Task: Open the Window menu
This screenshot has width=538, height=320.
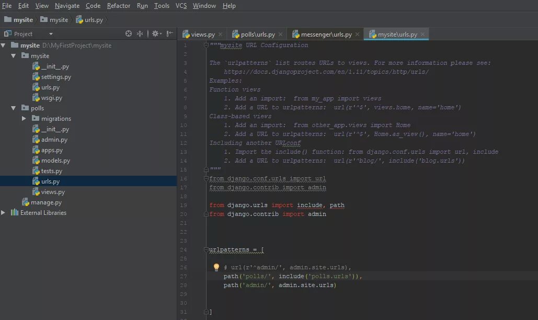Action: click(204, 6)
